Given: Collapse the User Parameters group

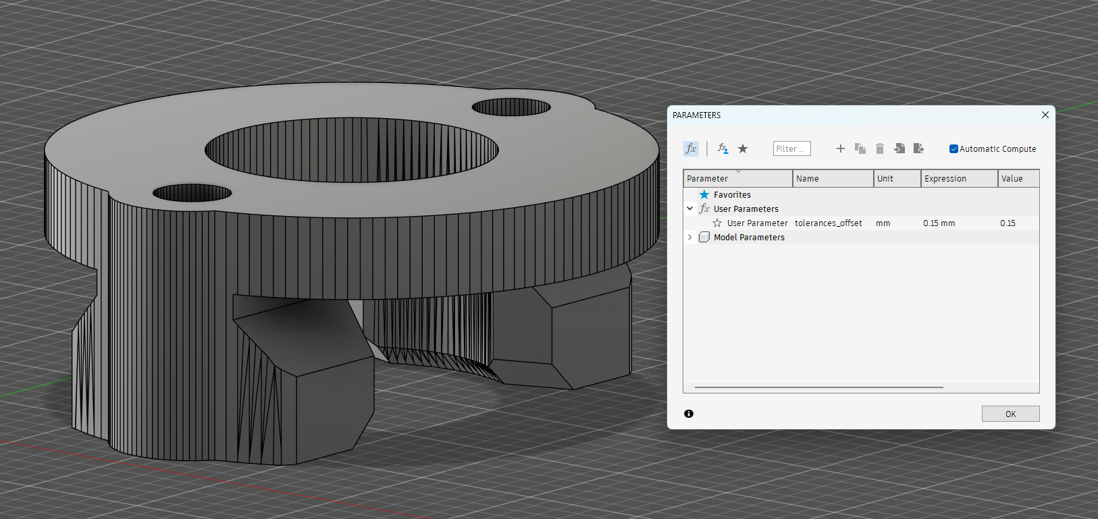Looking at the screenshot, I should (689, 209).
